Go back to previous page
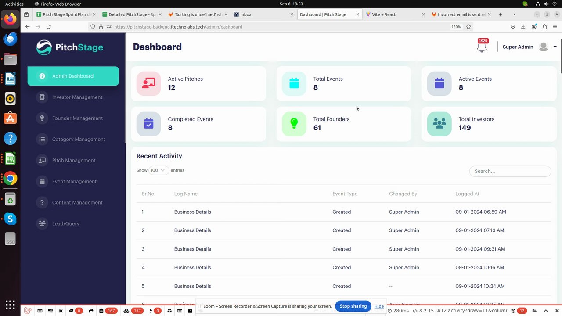Image resolution: width=562 pixels, height=316 pixels. (27, 27)
